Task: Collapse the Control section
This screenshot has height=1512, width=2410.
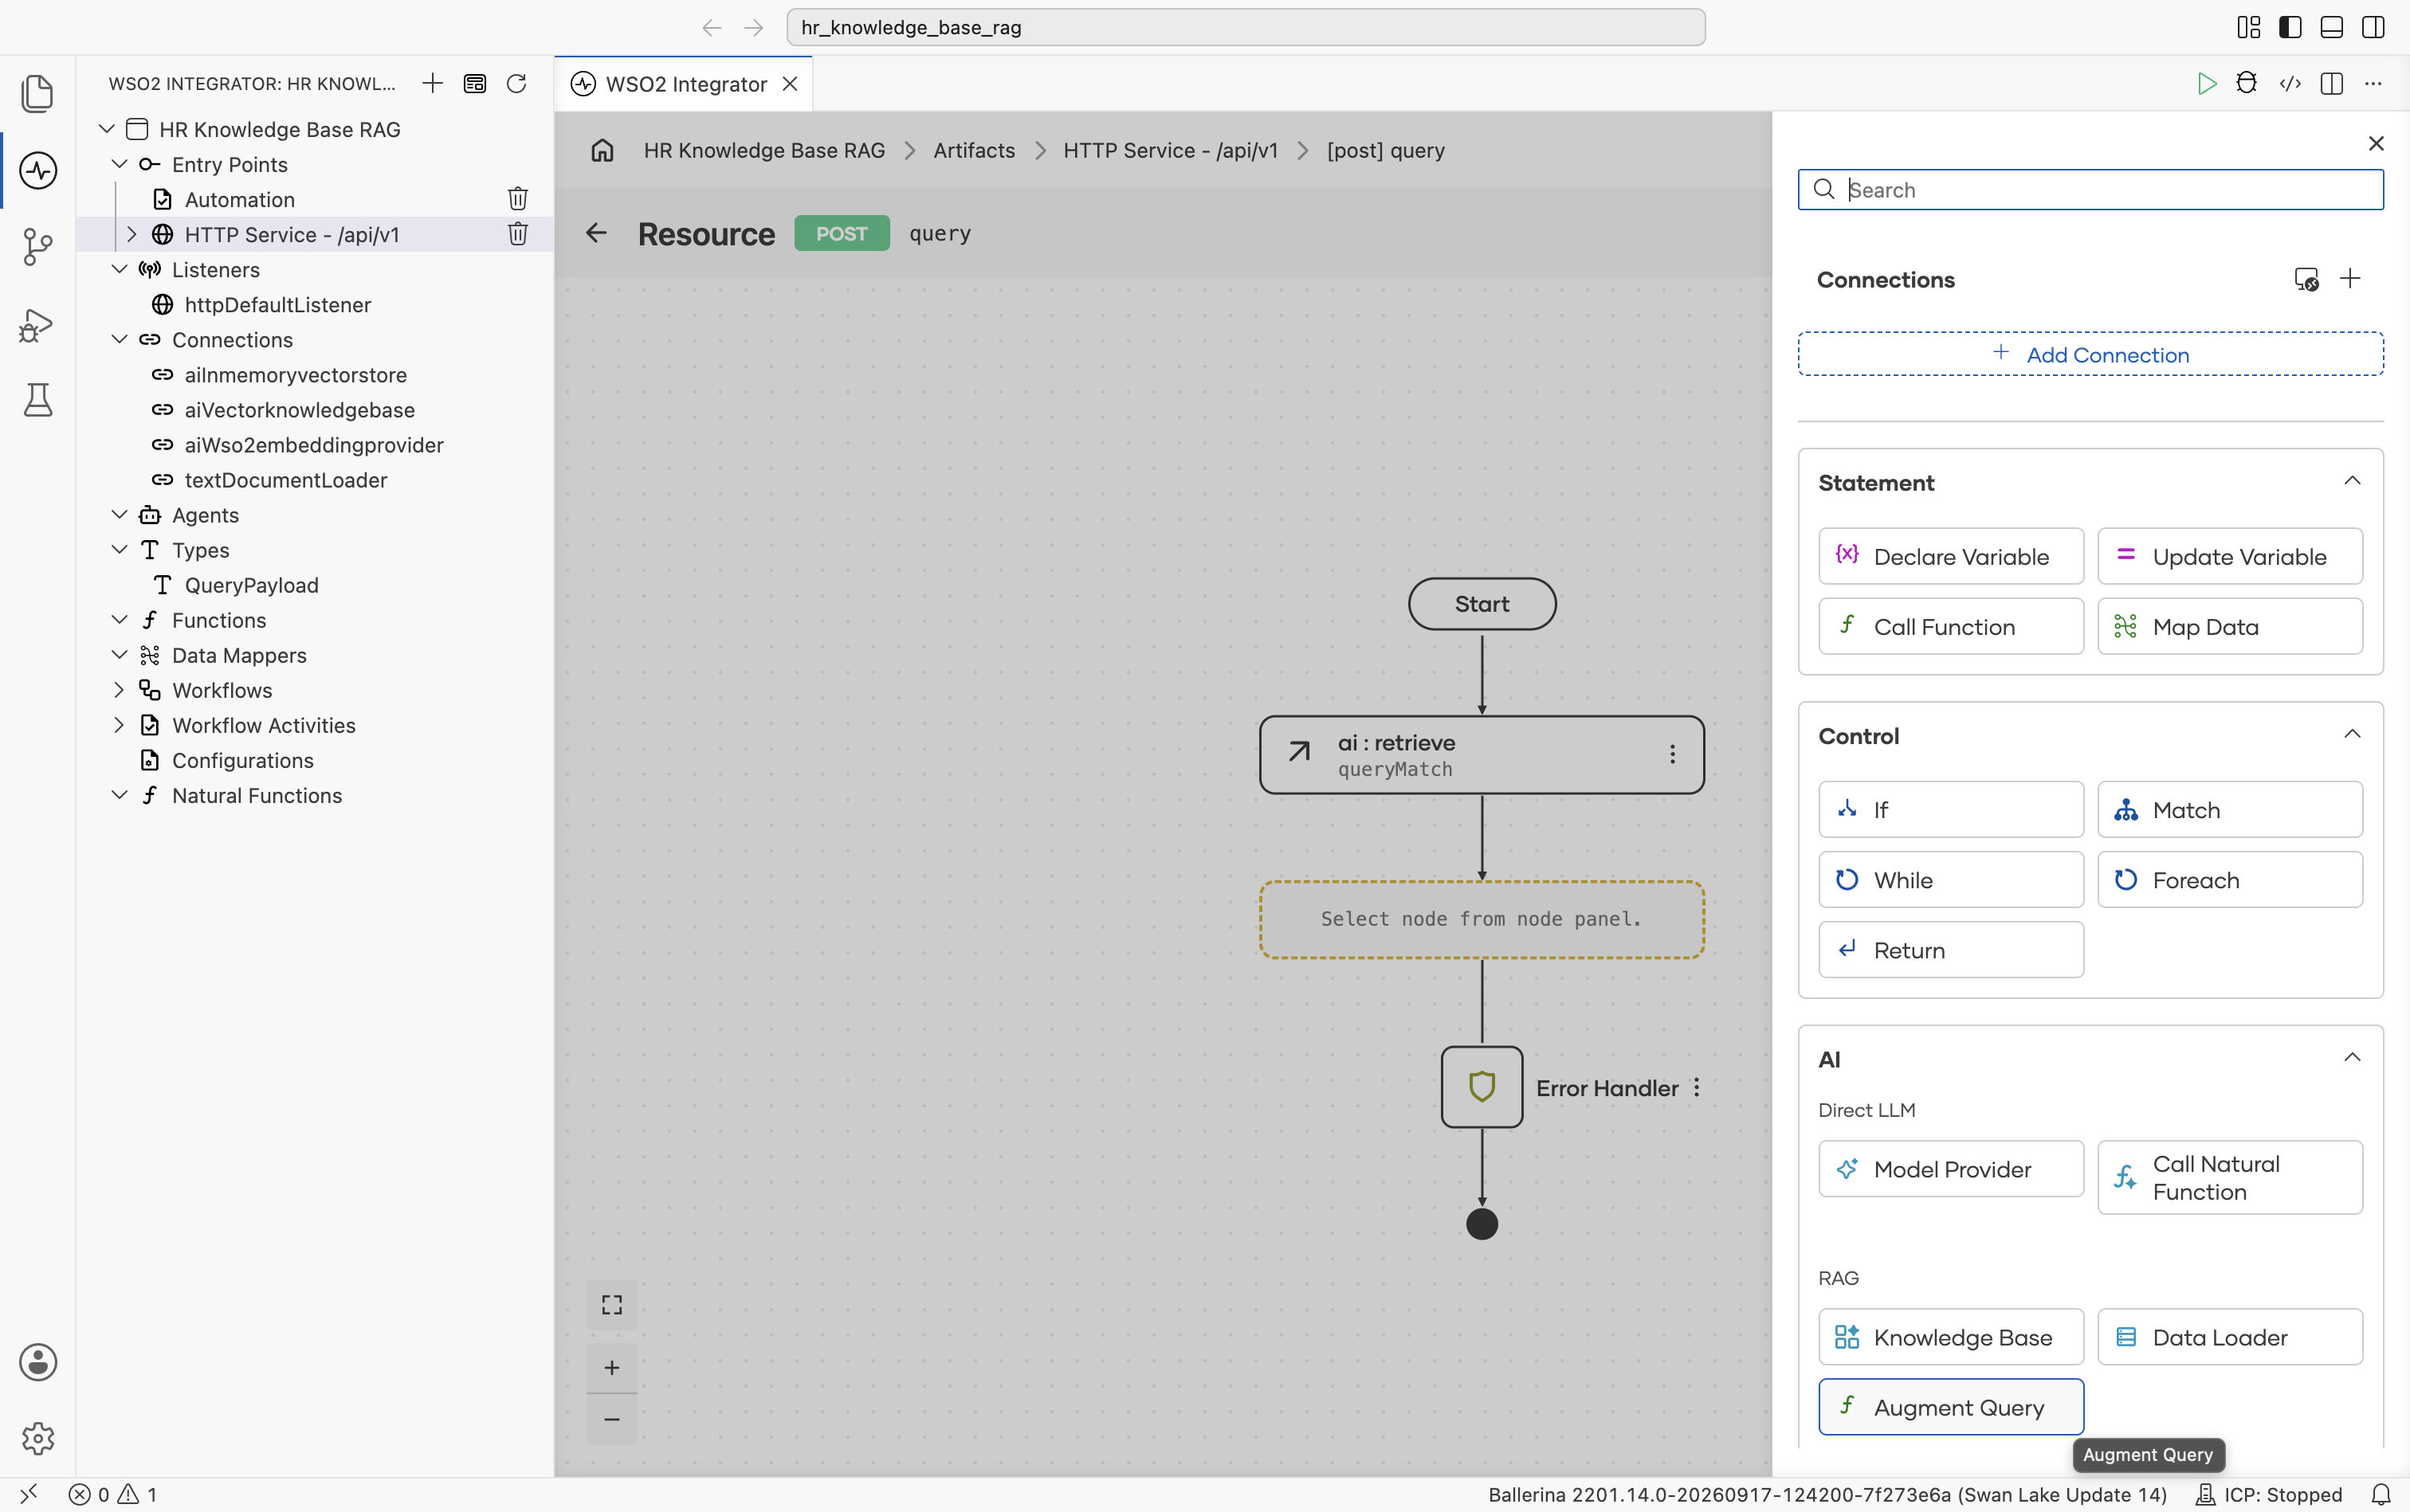Action: coord(2352,735)
